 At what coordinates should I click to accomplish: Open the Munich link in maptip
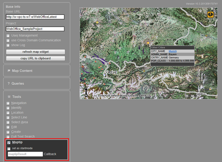173,51
